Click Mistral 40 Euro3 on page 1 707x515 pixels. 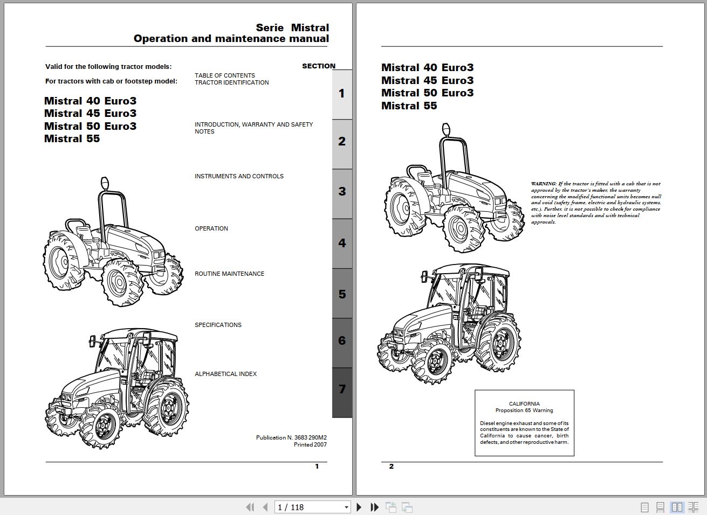pyautogui.click(x=90, y=101)
